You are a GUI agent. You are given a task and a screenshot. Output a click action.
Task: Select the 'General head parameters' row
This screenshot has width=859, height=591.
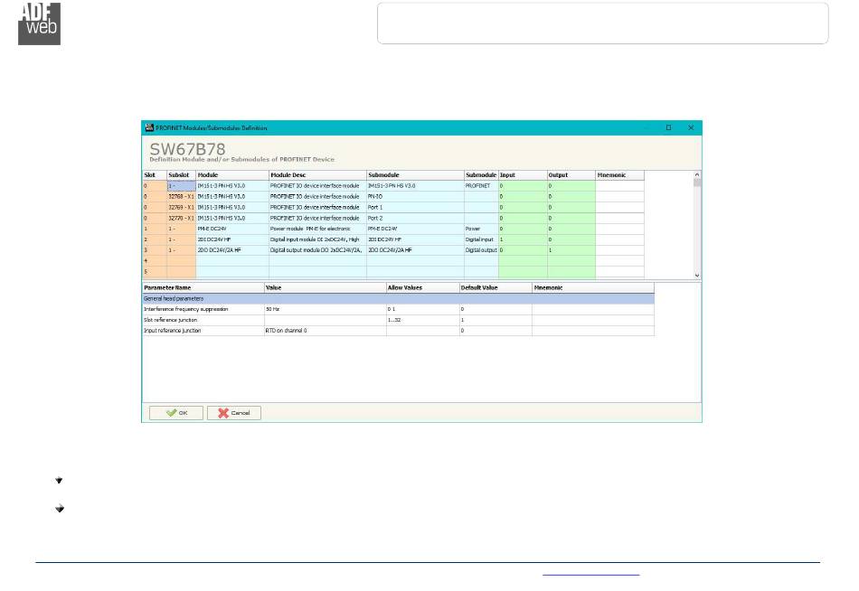tap(398, 298)
